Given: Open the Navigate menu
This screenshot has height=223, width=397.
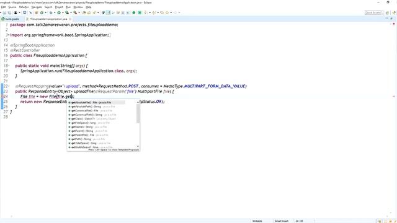Looking at the screenshot, I should [x=37, y=7].
